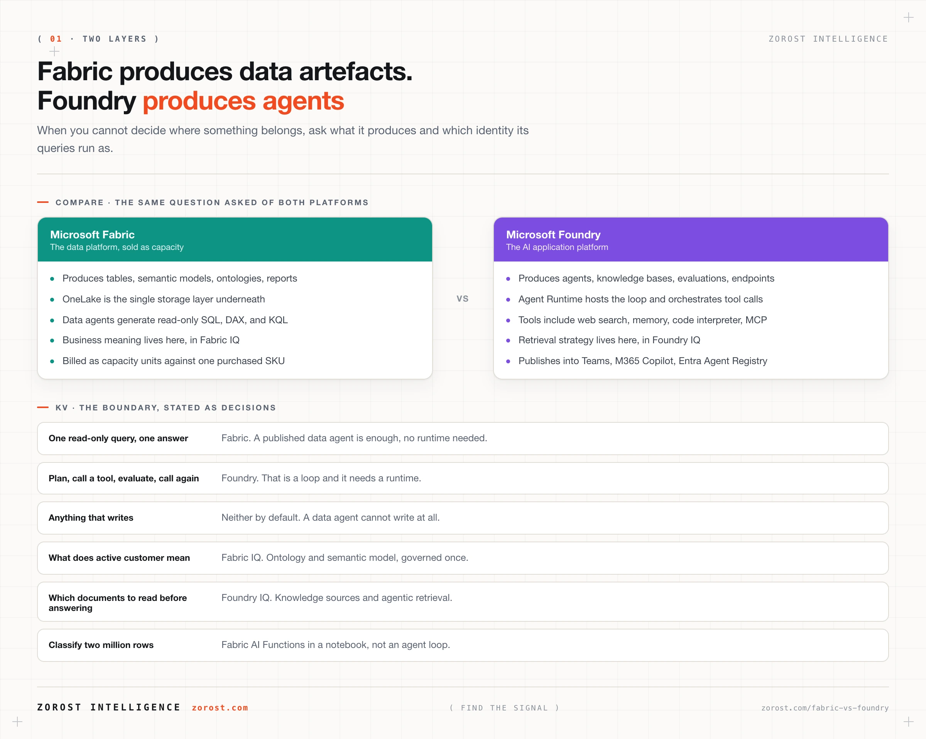Click the orange dash before KV heading

[x=43, y=408]
